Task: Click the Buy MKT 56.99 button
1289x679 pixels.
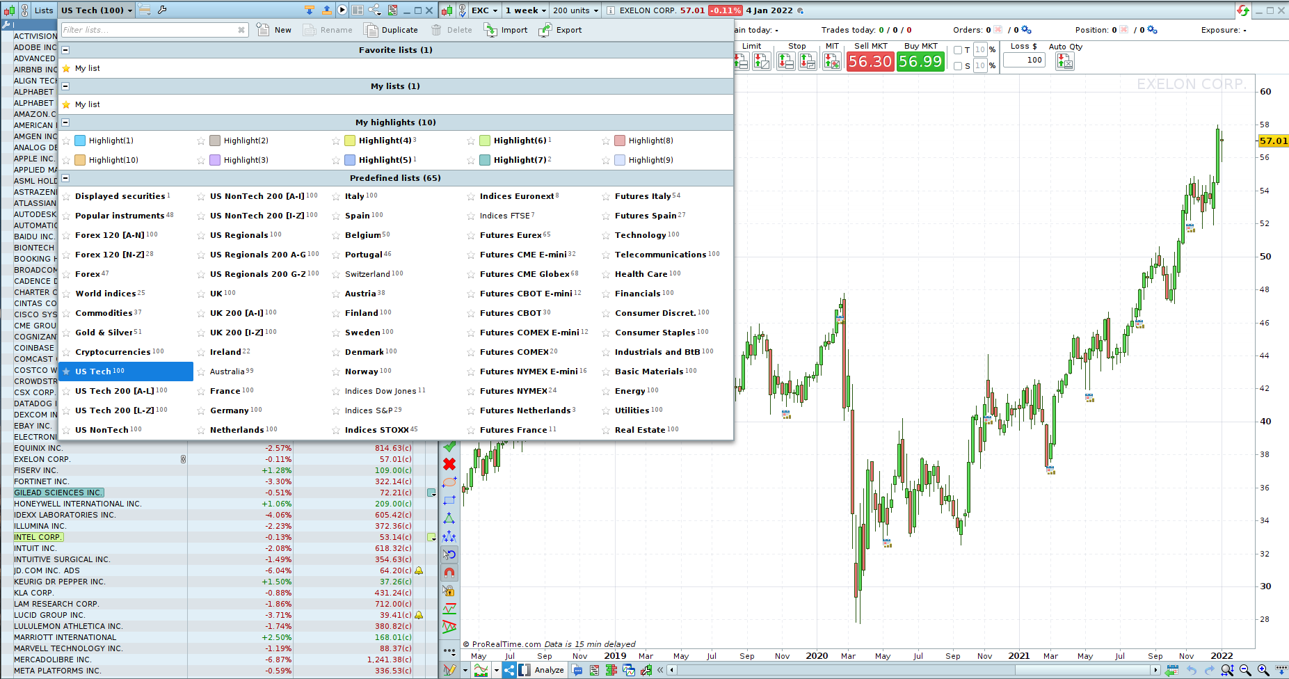Action: [x=920, y=61]
